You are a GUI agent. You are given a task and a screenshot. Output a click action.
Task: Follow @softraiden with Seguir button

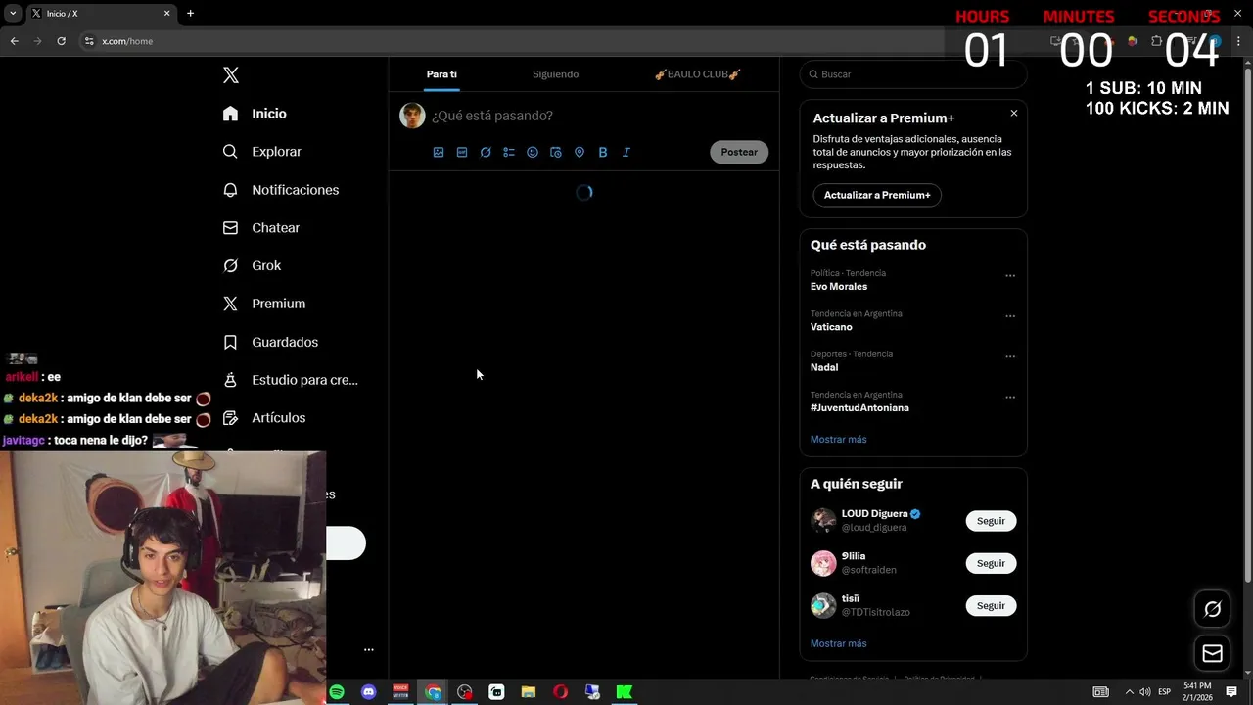point(991,563)
